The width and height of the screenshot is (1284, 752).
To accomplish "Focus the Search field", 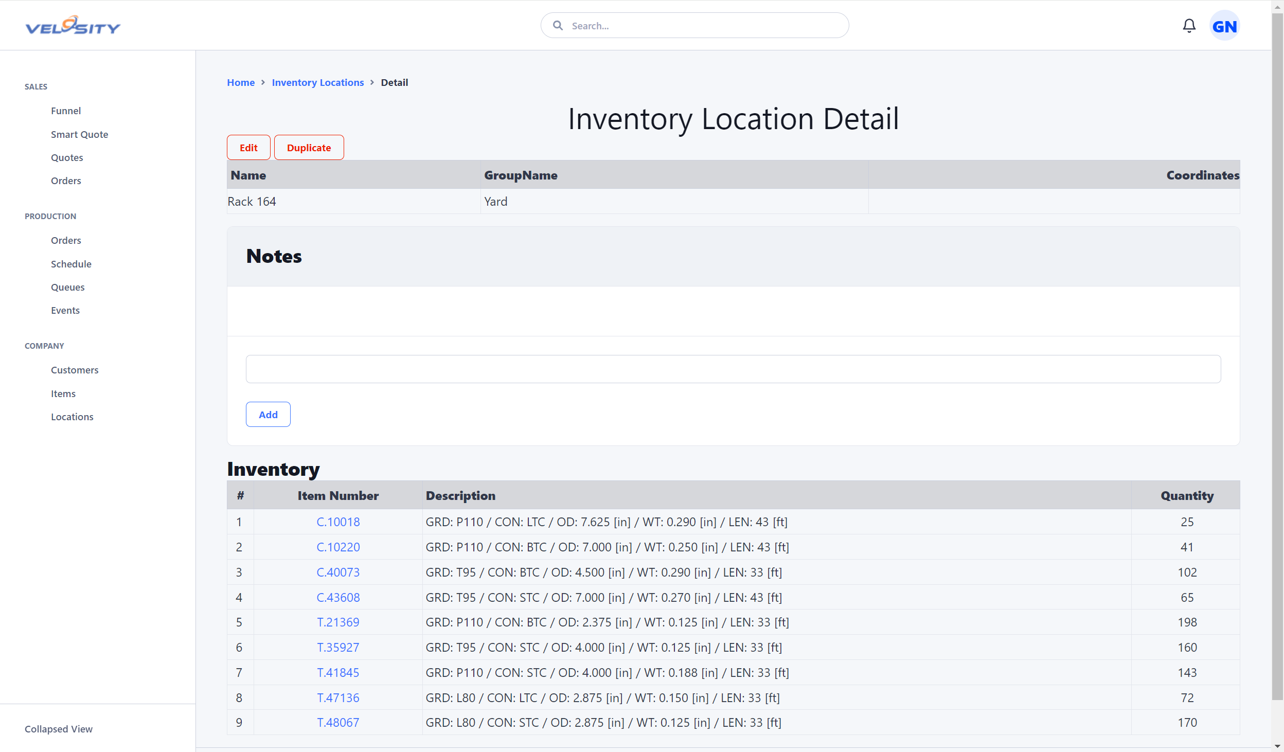I will 694,26.
